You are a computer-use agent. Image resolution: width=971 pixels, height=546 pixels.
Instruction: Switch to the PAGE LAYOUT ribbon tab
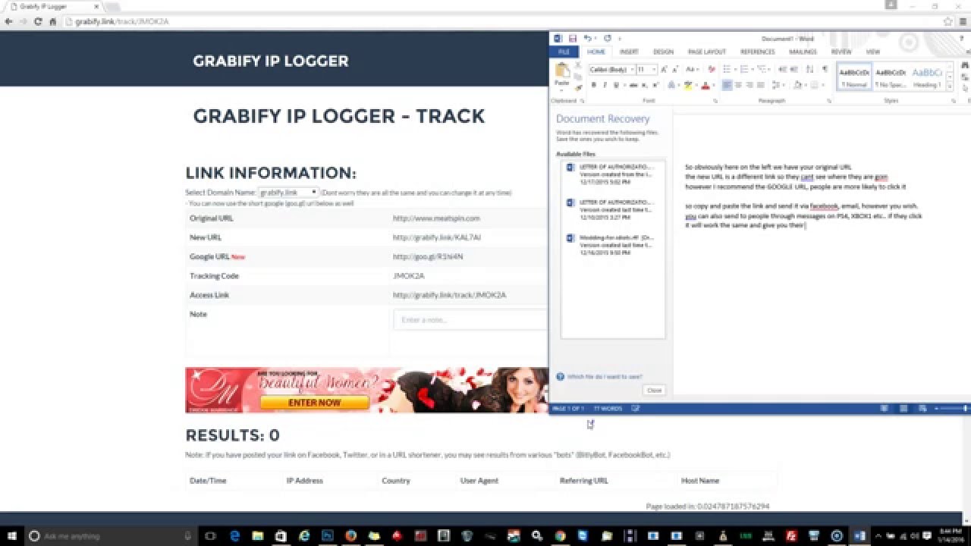click(706, 52)
